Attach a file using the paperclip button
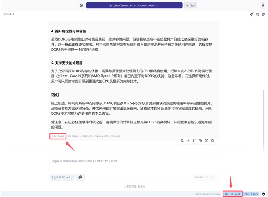 (x=80, y=177)
